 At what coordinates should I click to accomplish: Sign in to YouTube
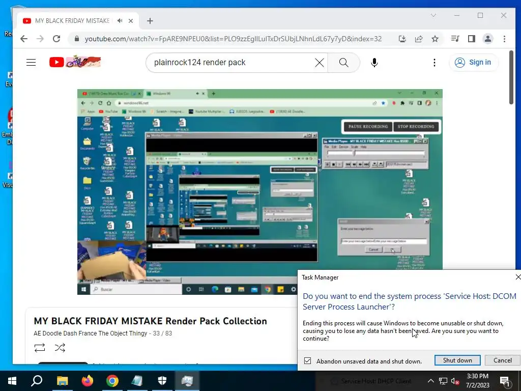click(x=474, y=62)
